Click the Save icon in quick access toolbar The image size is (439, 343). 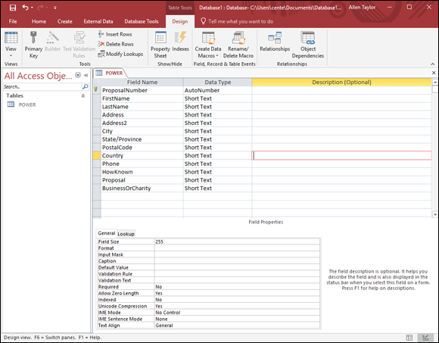pyautogui.click(x=13, y=8)
